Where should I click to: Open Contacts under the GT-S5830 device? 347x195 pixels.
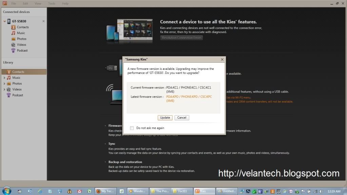click(23, 27)
